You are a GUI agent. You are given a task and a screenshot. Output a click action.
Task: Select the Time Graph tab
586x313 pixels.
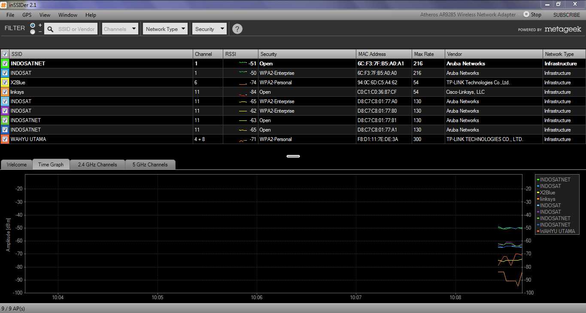click(x=51, y=165)
